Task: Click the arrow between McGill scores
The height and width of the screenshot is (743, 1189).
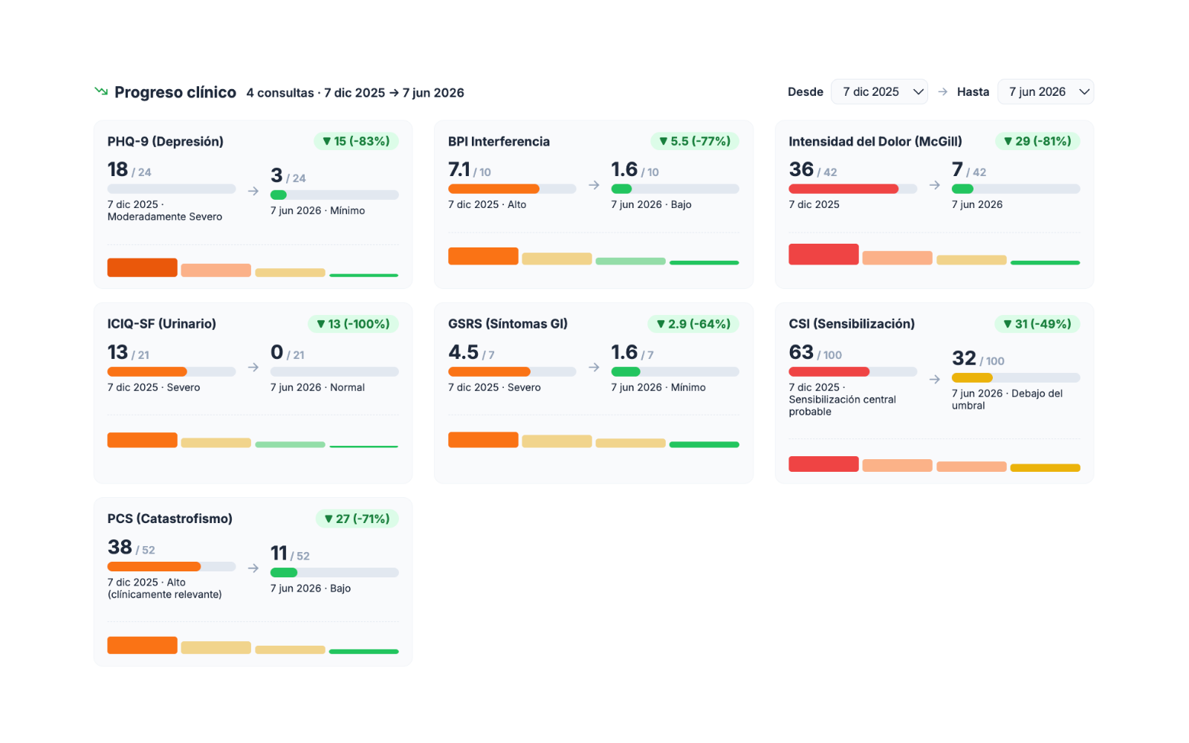Action: pos(935,185)
